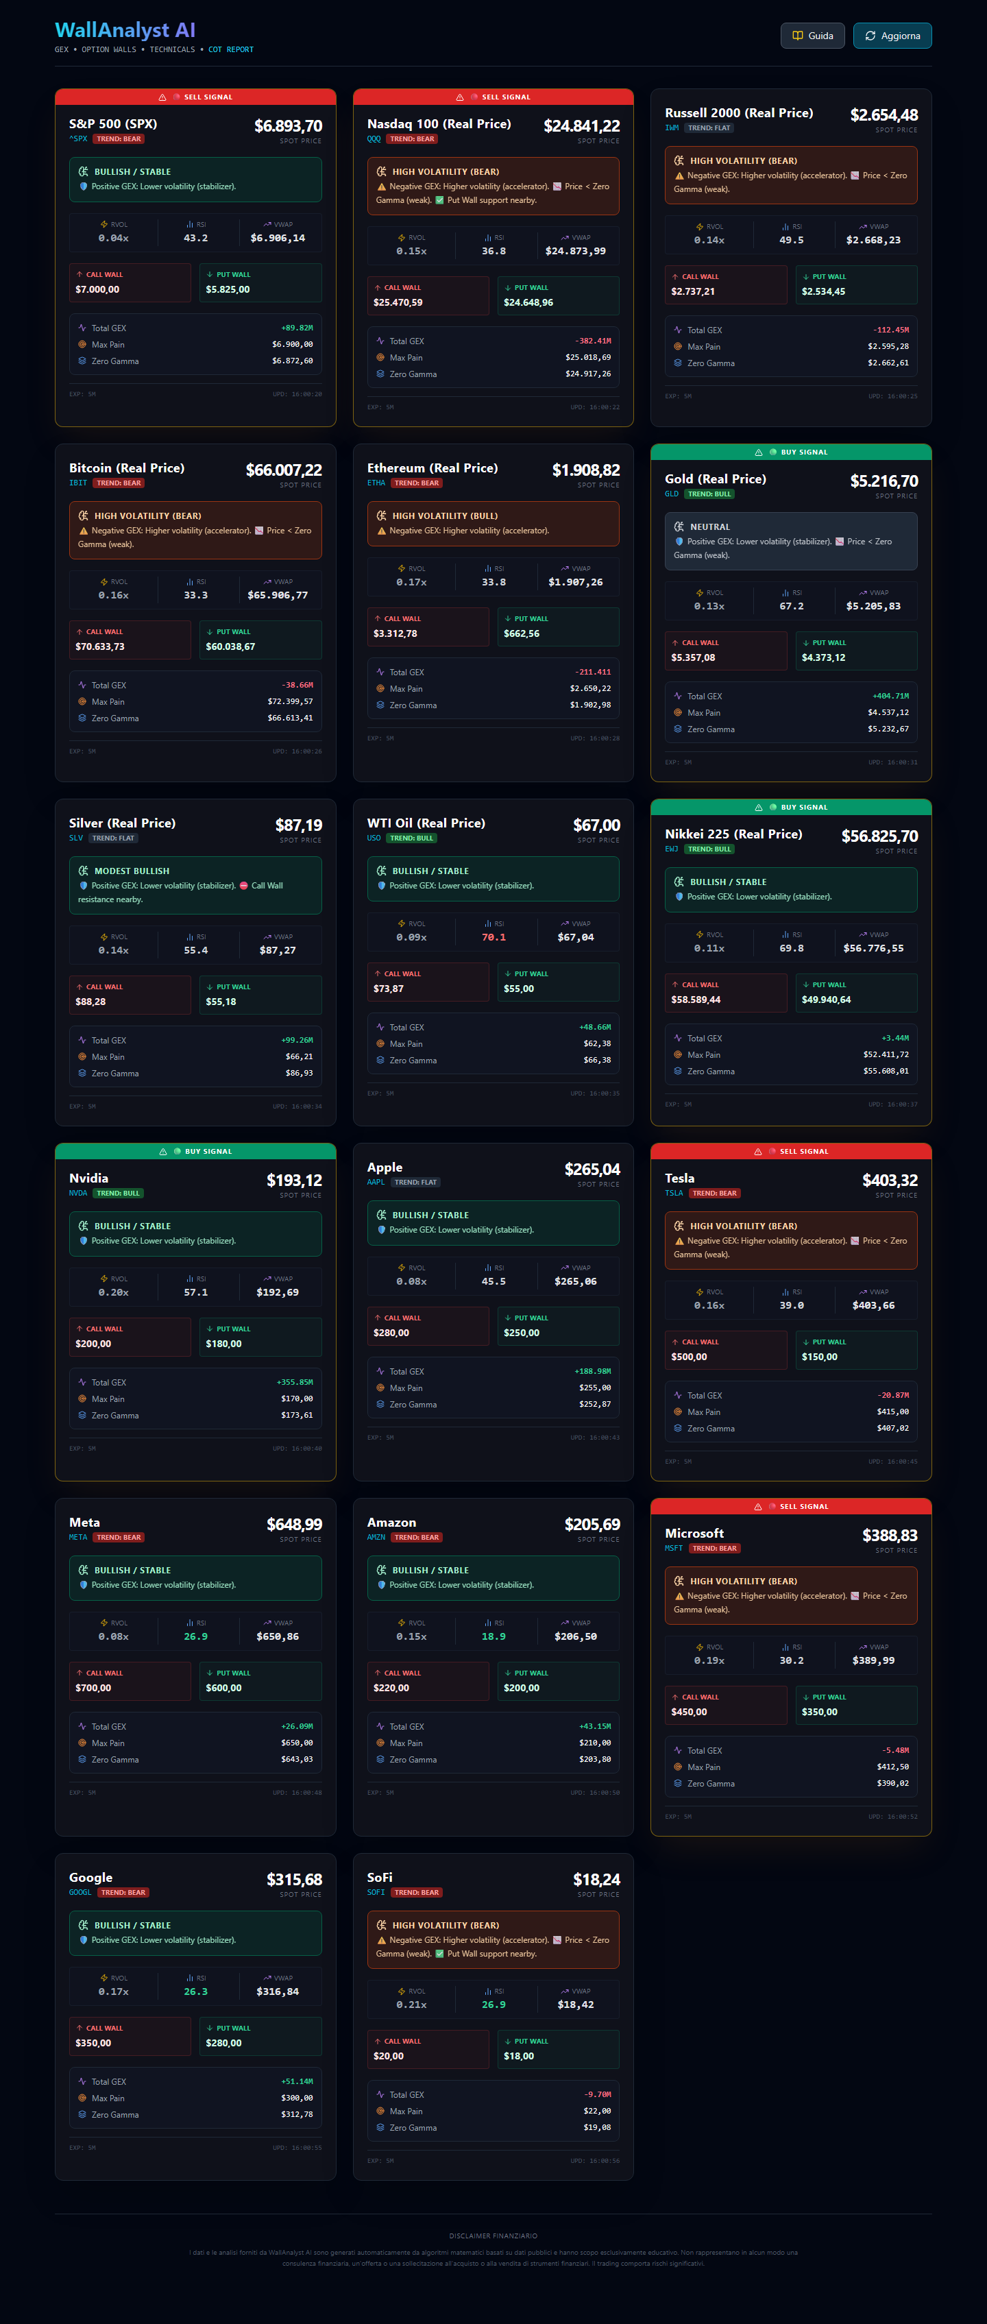Click the Put Wall arrow icon in Google card

[x=209, y=2028]
